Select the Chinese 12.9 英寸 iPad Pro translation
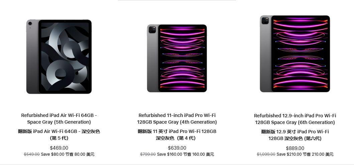The image size is (354, 165). point(295,135)
